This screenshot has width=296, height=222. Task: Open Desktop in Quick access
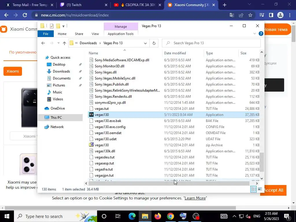[x=59, y=64]
